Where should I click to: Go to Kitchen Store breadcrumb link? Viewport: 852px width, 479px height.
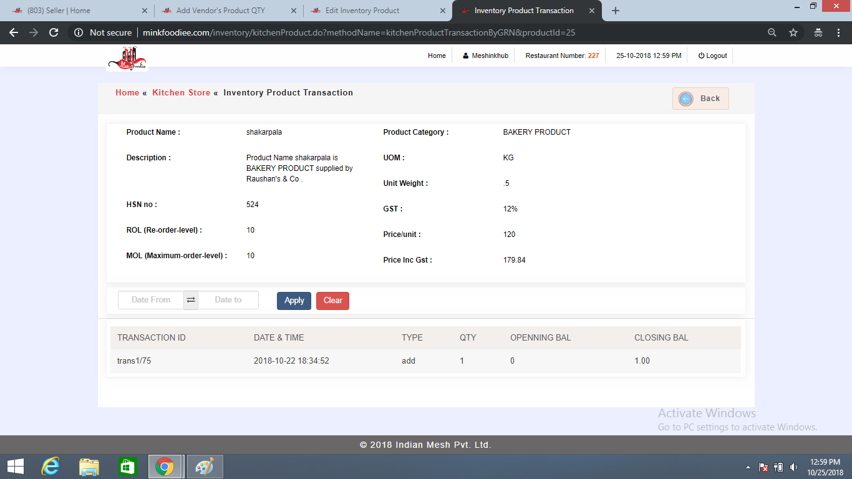coord(182,92)
